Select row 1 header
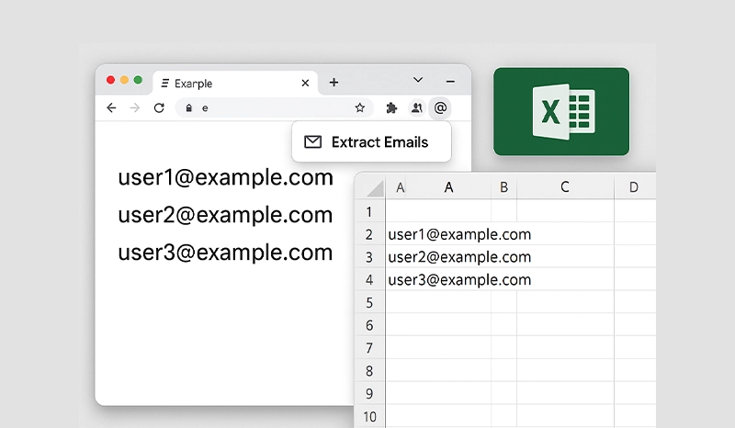The height and width of the screenshot is (428, 735). pos(369,212)
